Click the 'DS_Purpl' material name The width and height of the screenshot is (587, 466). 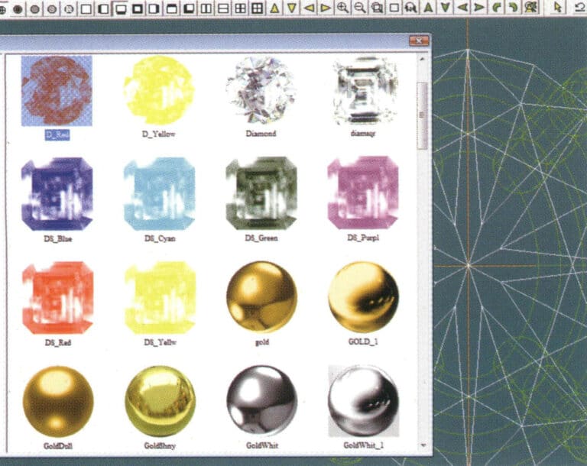[x=363, y=238]
